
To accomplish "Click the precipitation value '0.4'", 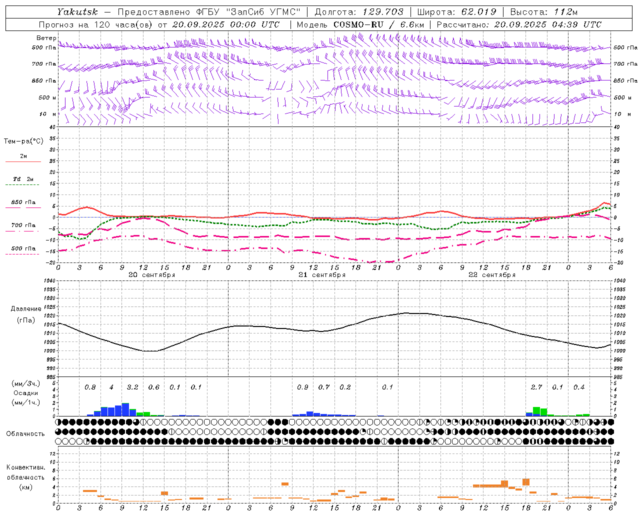I will click(x=579, y=387).
